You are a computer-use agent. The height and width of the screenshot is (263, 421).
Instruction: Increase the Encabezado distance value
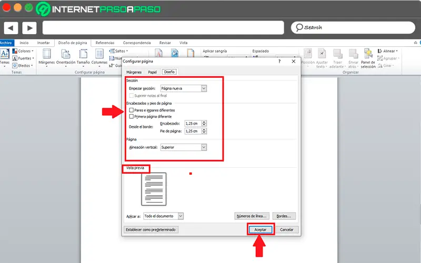click(x=204, y=122)
